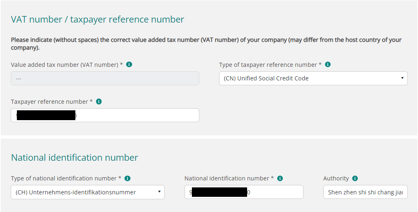This screenshot has height=212, width=418.
Task: Click the greyed-out VAT number field
Action: (105, 78)
